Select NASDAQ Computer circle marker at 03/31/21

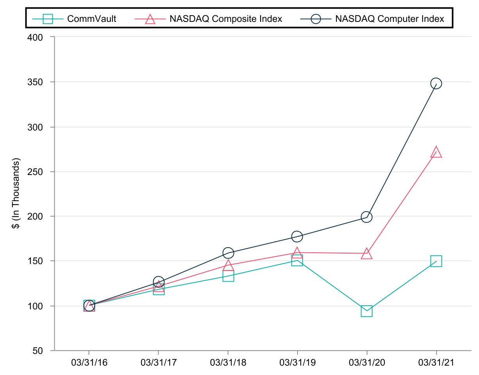pyautogui.click(x=436, y=84)
